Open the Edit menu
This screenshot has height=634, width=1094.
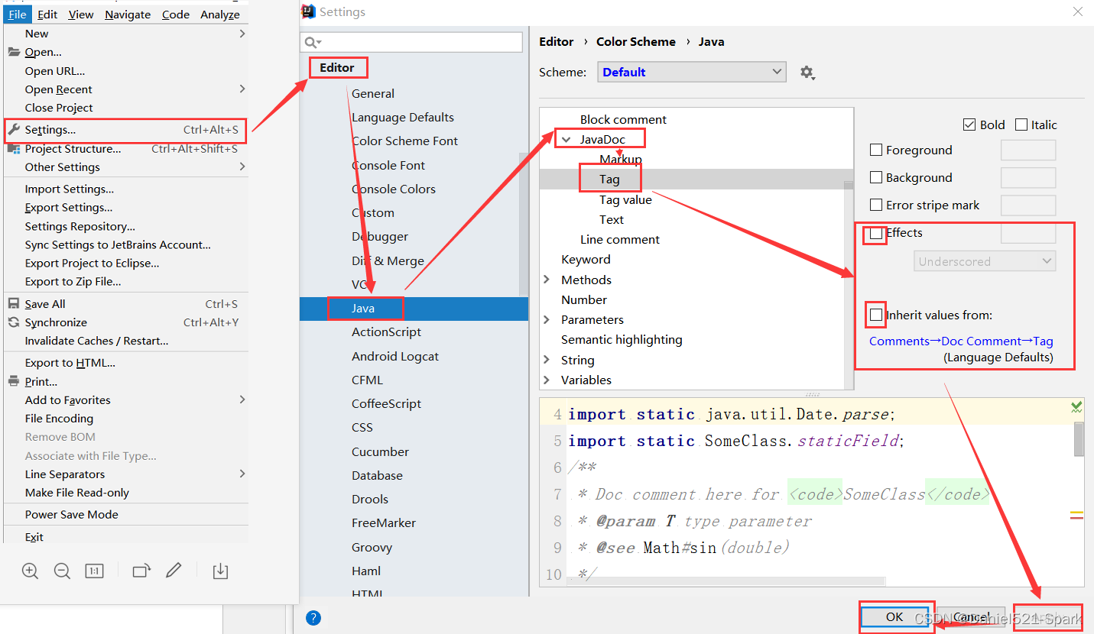coord(47,15)
